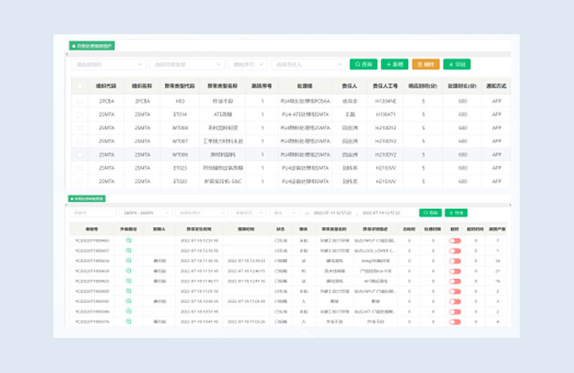Screen dimensions: 574x373
Task: Click the 新增 add button with plus icon
Action: pyautogui.click(x=395, y=64)
